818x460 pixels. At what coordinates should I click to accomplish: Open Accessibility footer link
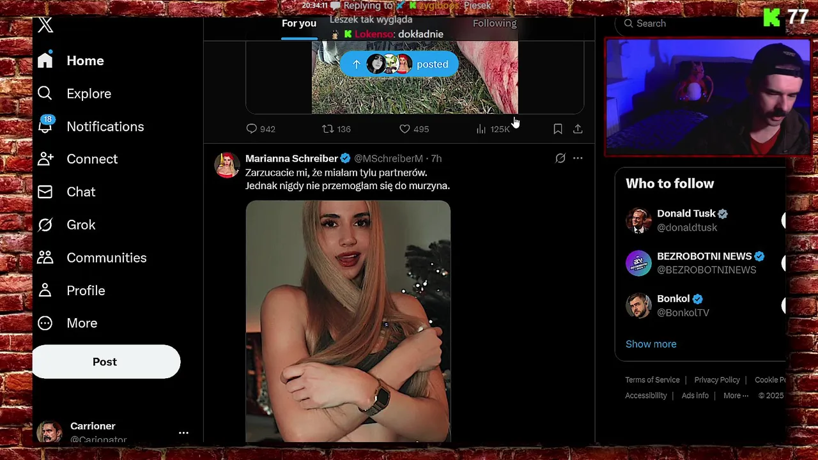(646, 396)
